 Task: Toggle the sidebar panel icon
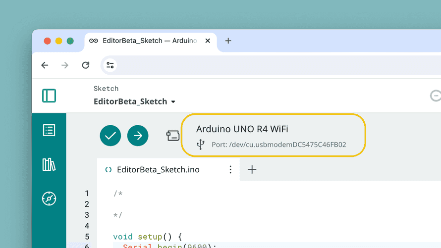[x=49, y=96]
